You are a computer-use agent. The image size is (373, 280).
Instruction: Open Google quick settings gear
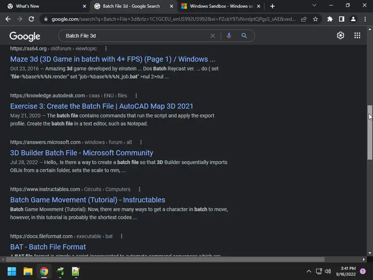[341, 35]
